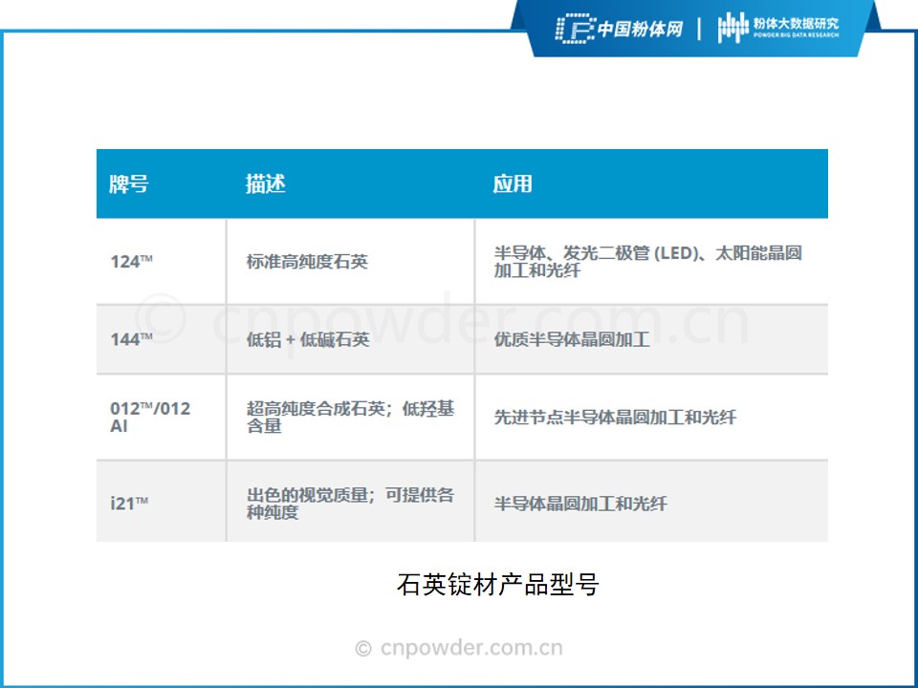Click the 粉体大数据研究 logo in header
918x688 pixels.
(x=778, y=28)
